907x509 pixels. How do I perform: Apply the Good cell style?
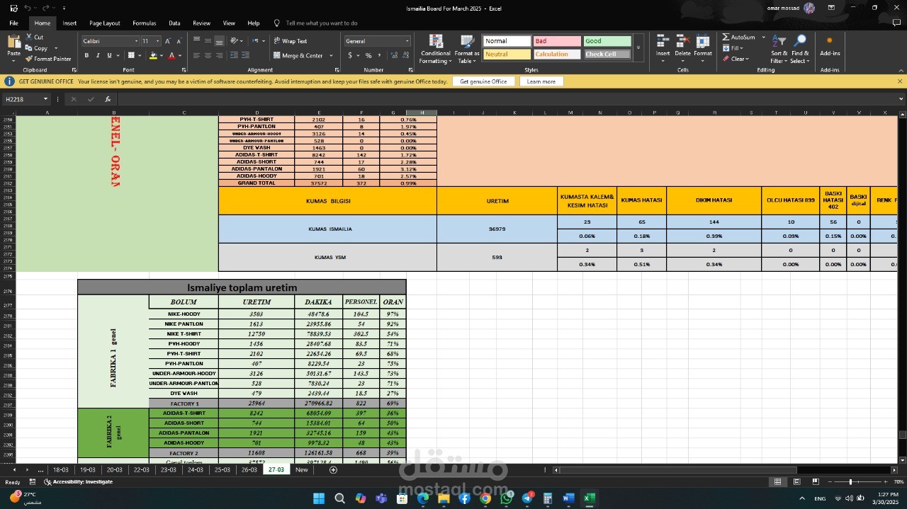(607, 41)
